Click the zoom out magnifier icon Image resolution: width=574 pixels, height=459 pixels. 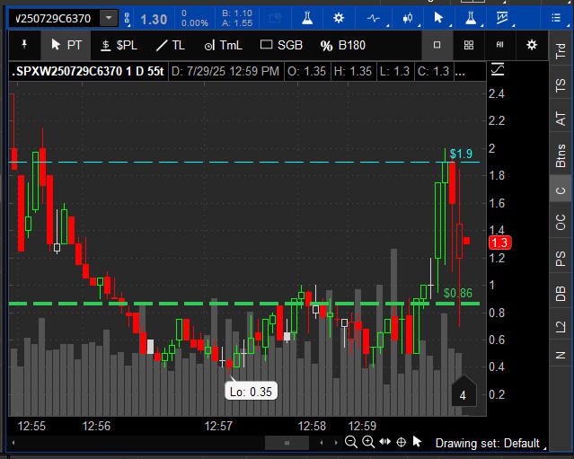coord(351,442)
